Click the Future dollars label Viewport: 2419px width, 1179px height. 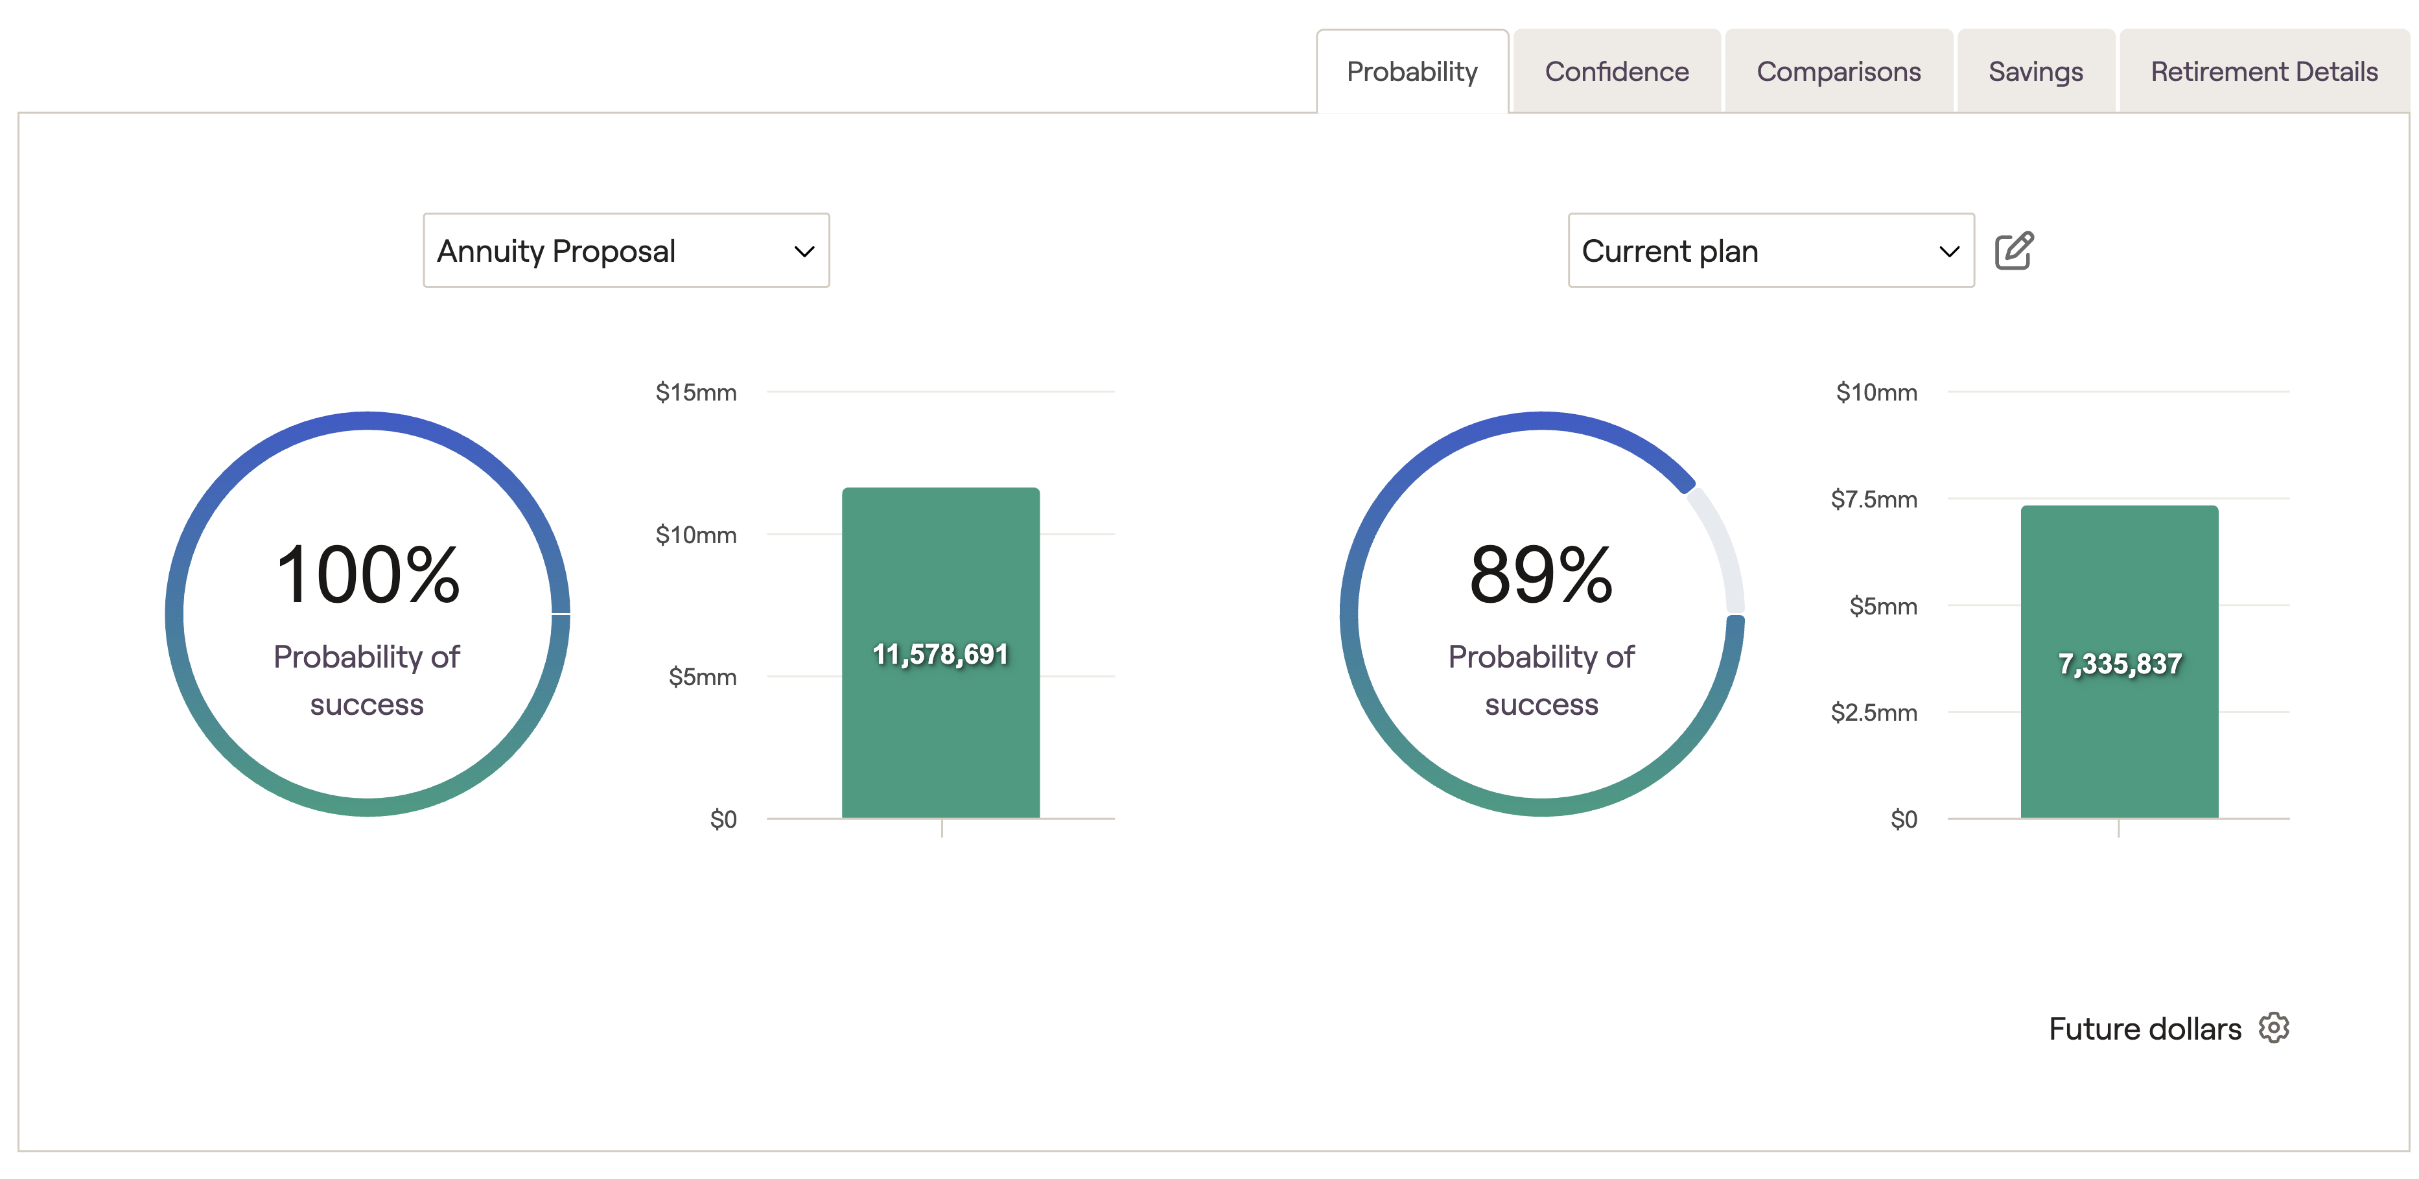tap(2145, 1029)
